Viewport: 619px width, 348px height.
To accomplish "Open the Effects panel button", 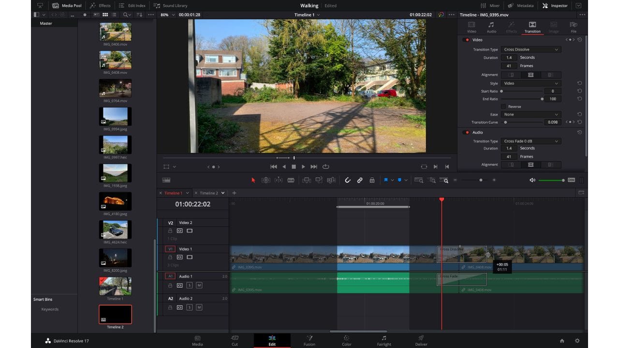I will (x=100, y=6).
